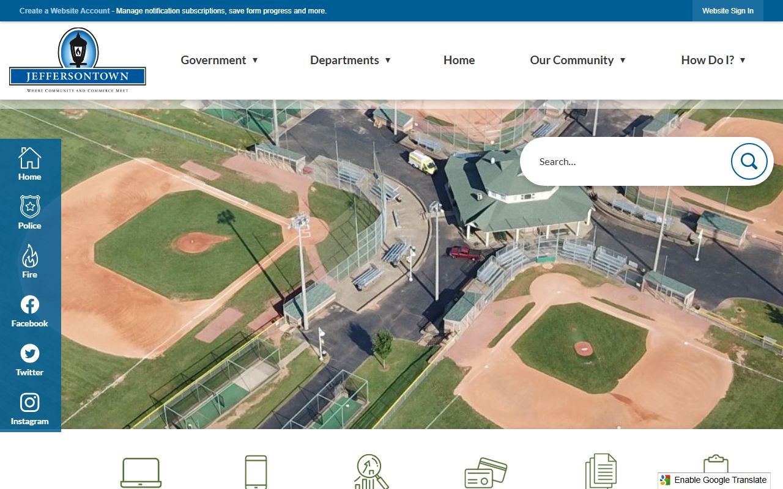This screenshot has height=489, width=783.
Task: Open the Twitter bird icon
Action: coord(29,354)
